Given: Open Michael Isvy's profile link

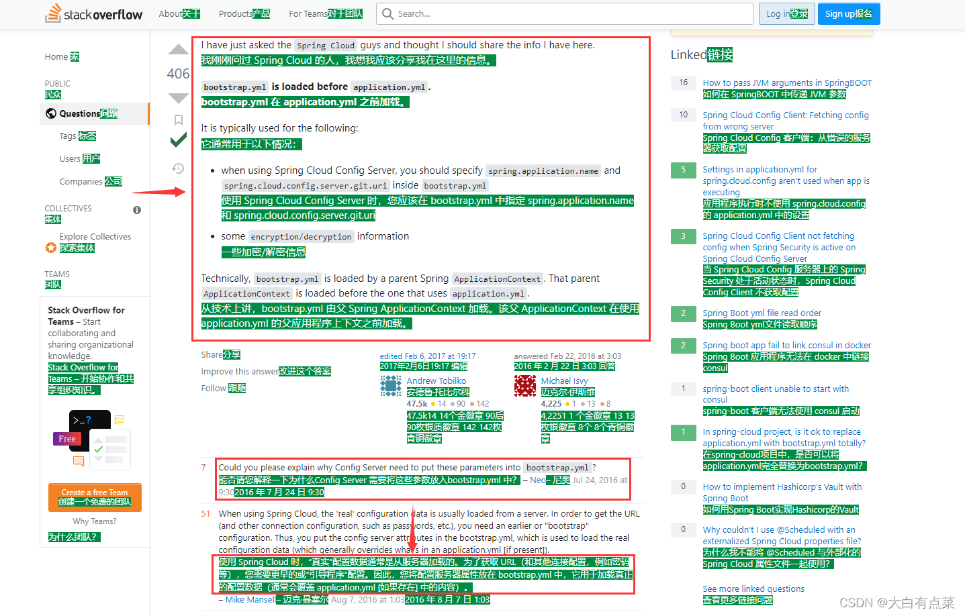Looking at the screenshot, I should [x=565, y=380].
